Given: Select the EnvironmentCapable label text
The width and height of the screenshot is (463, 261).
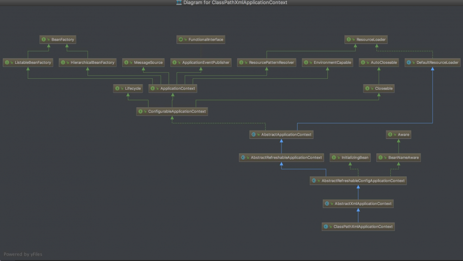Looking at the screenshot, I should tap(332, 62).
